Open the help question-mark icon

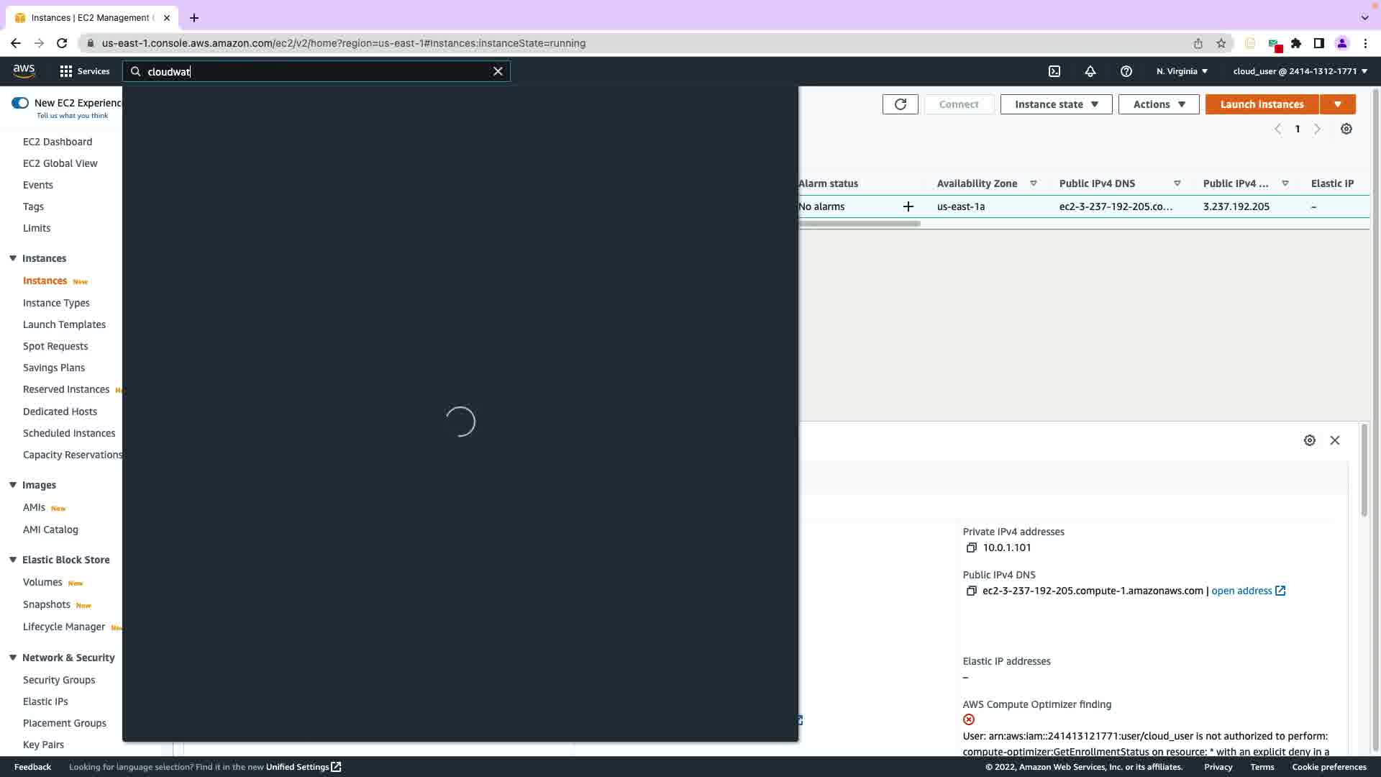[1126, 71]
